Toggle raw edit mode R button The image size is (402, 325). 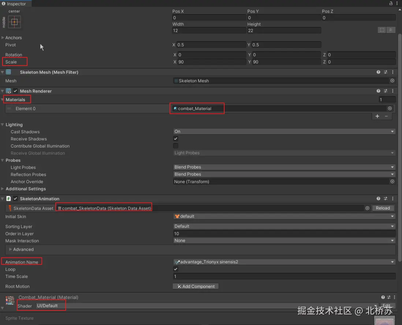[391, 30]
